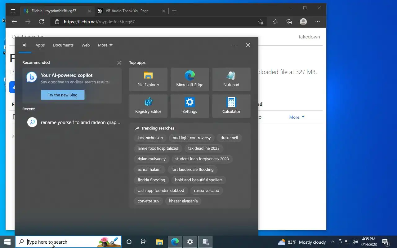Open a new Edge tab
The image size is (397, 248).
click(174, 11)
